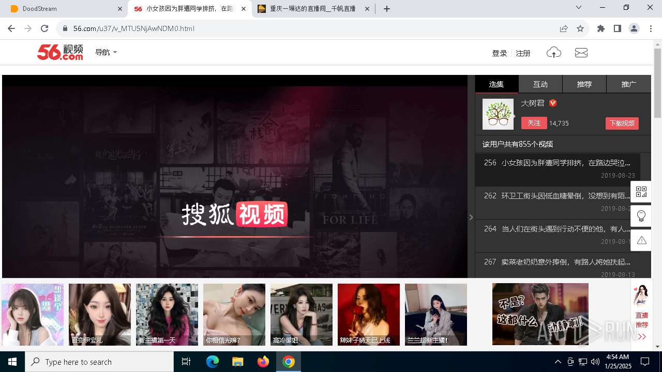662x372 pixels.
Task: Click the page vertical scrollbar thumb
Action: click(658, 83)
